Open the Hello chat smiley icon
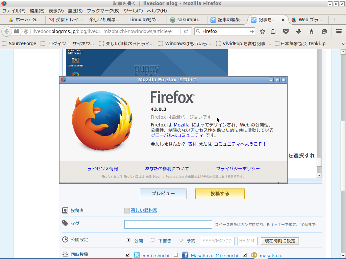The width and height of the screenshot is (346, 259). pyautogui.click(x=324, y=31)
